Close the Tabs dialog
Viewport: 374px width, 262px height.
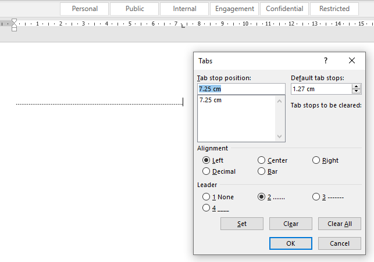[352, 60]
